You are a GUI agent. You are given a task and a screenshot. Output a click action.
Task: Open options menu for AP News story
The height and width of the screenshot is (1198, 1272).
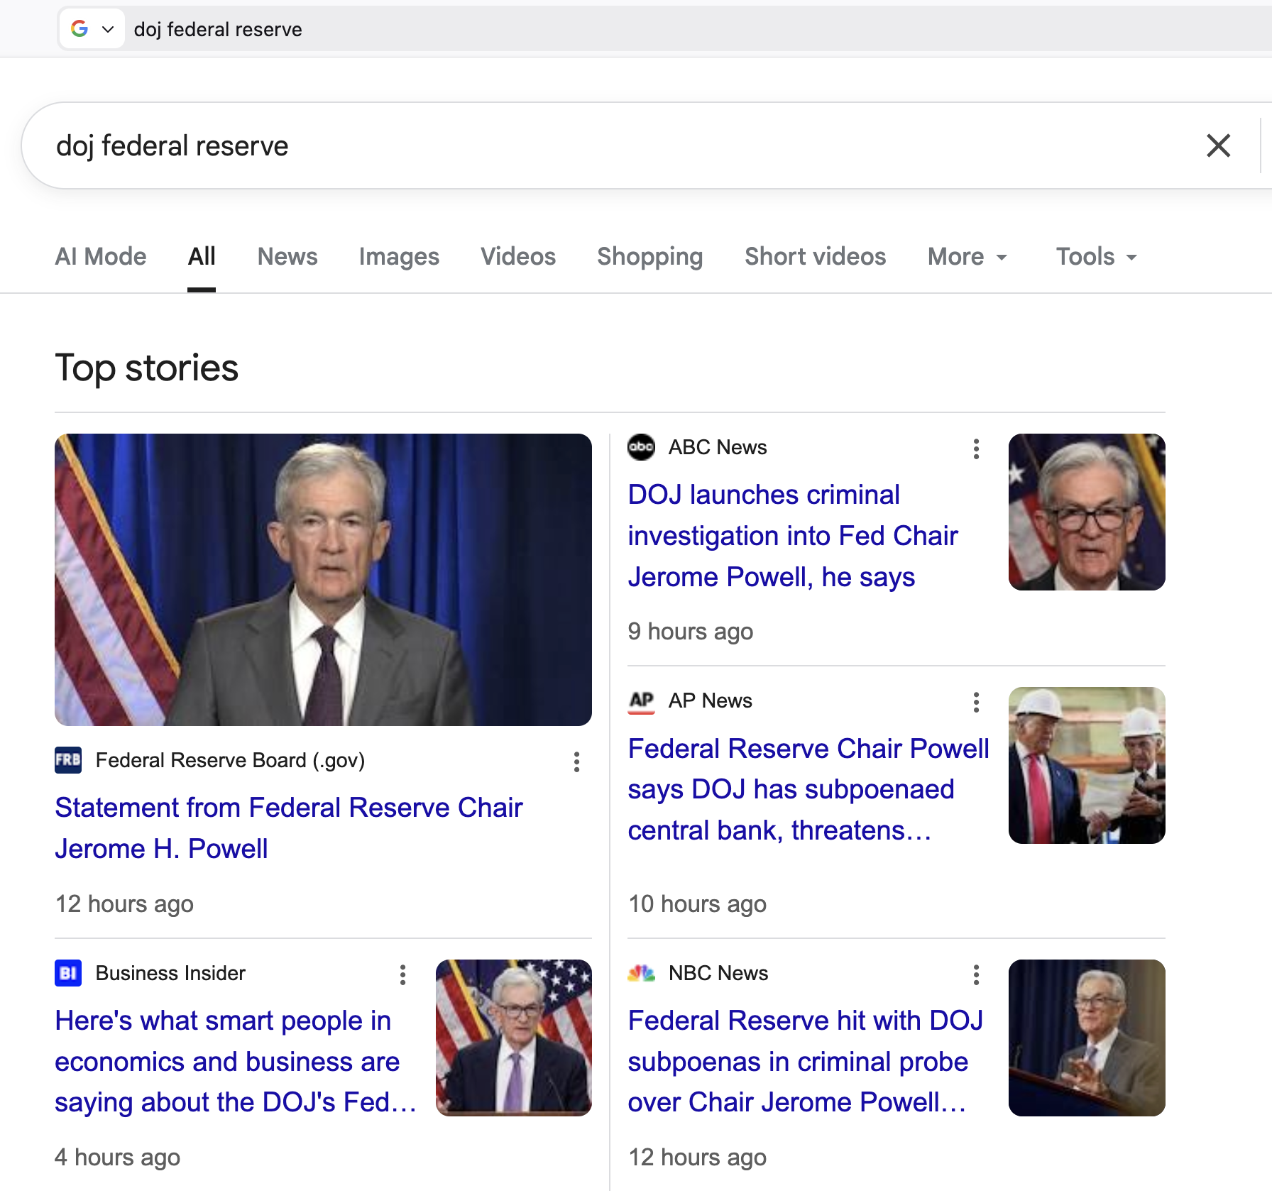tap(977, 702)
